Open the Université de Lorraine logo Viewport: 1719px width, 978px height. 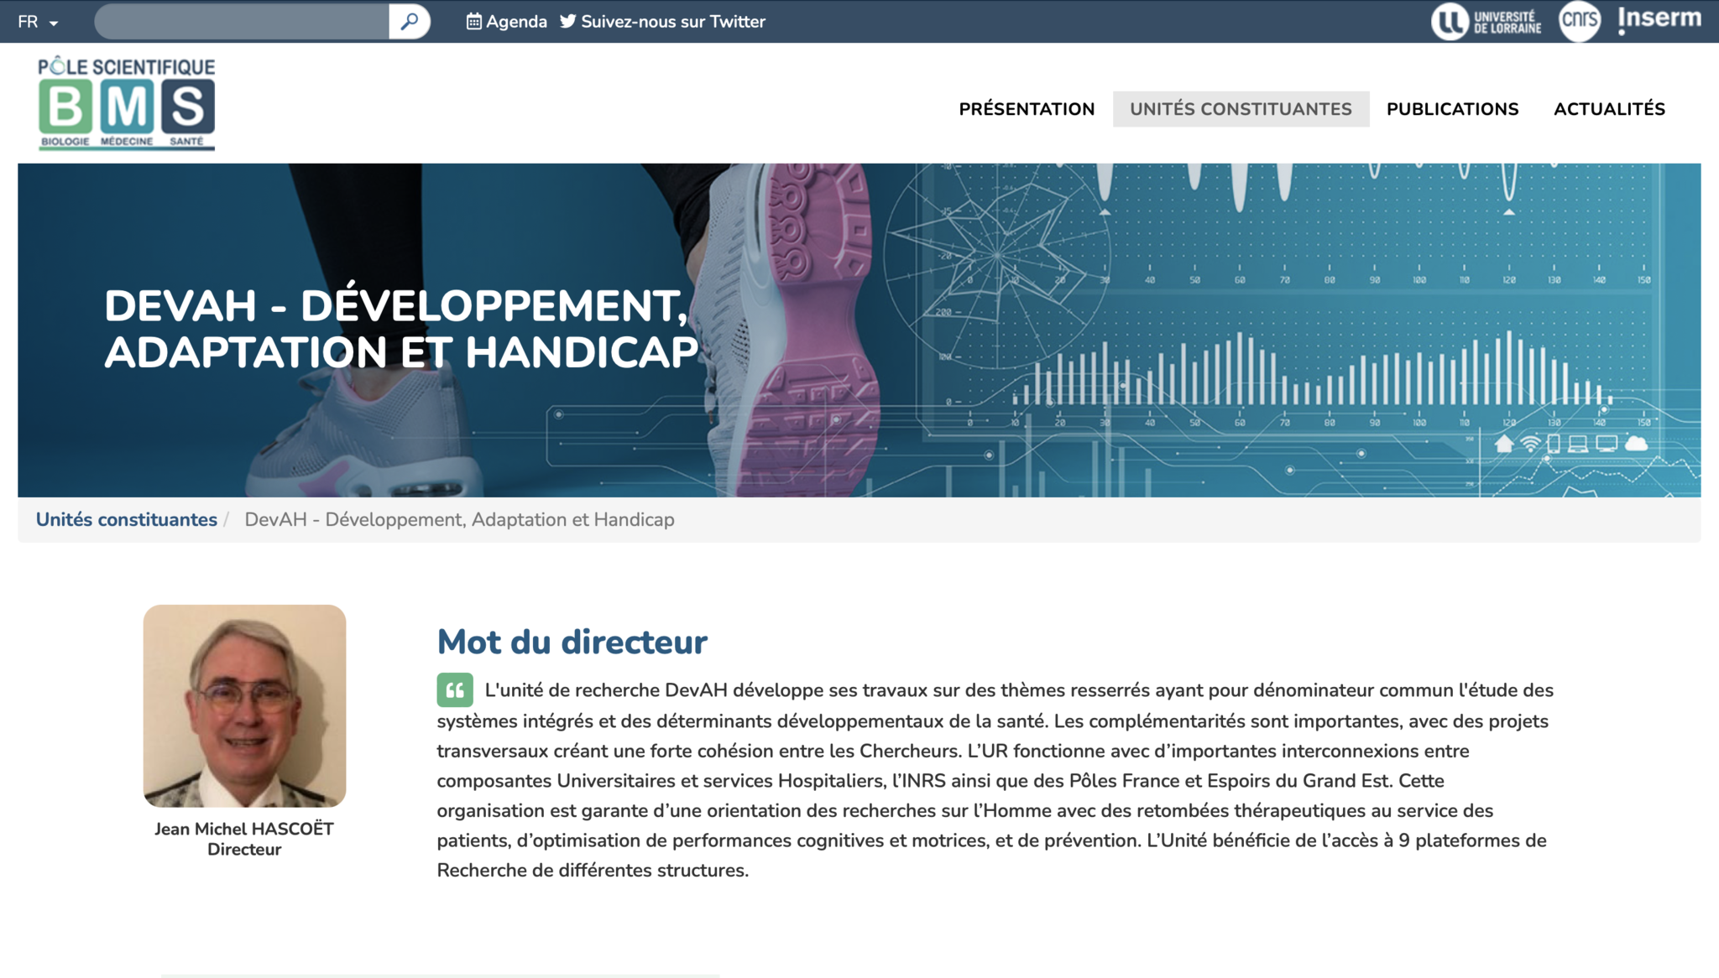[1486, 21]
